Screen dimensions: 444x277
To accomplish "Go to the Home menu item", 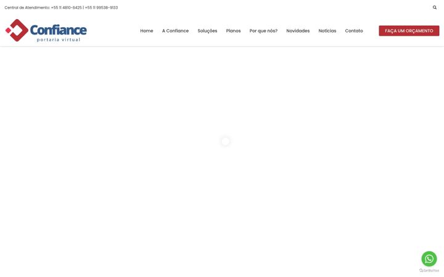I will 147,31.
